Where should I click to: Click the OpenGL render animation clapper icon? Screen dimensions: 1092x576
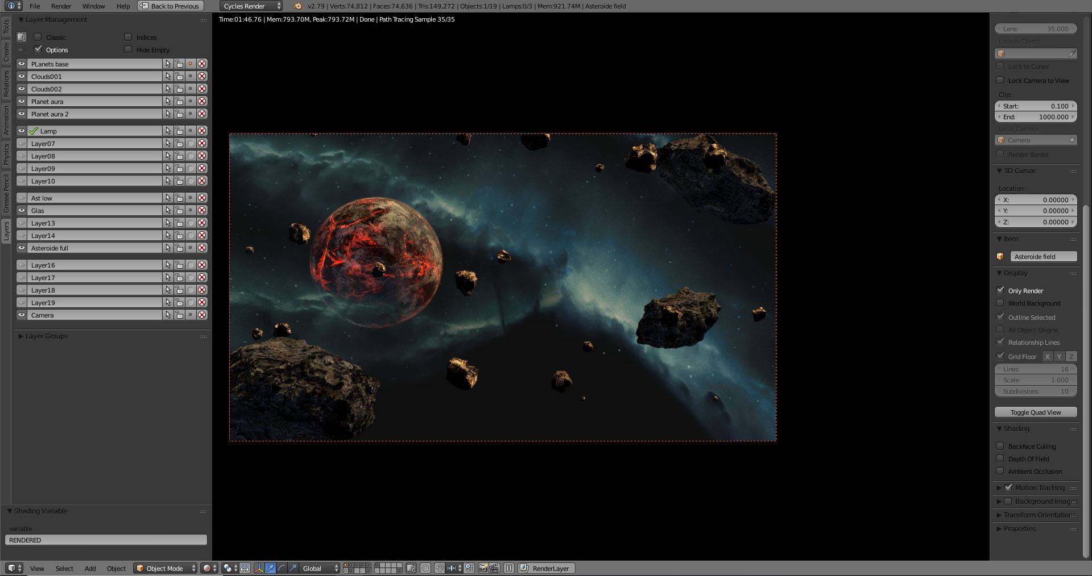tap(494, 568)
